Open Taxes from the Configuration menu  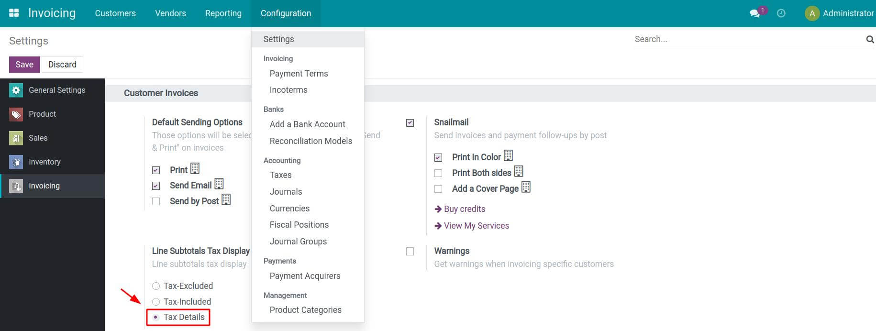click(280, 175)
